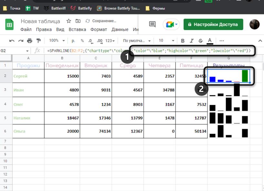The width and height of the screenshot is (264, 191).
Task: Print the spreadsheet using printer icon
Action: 30,41
